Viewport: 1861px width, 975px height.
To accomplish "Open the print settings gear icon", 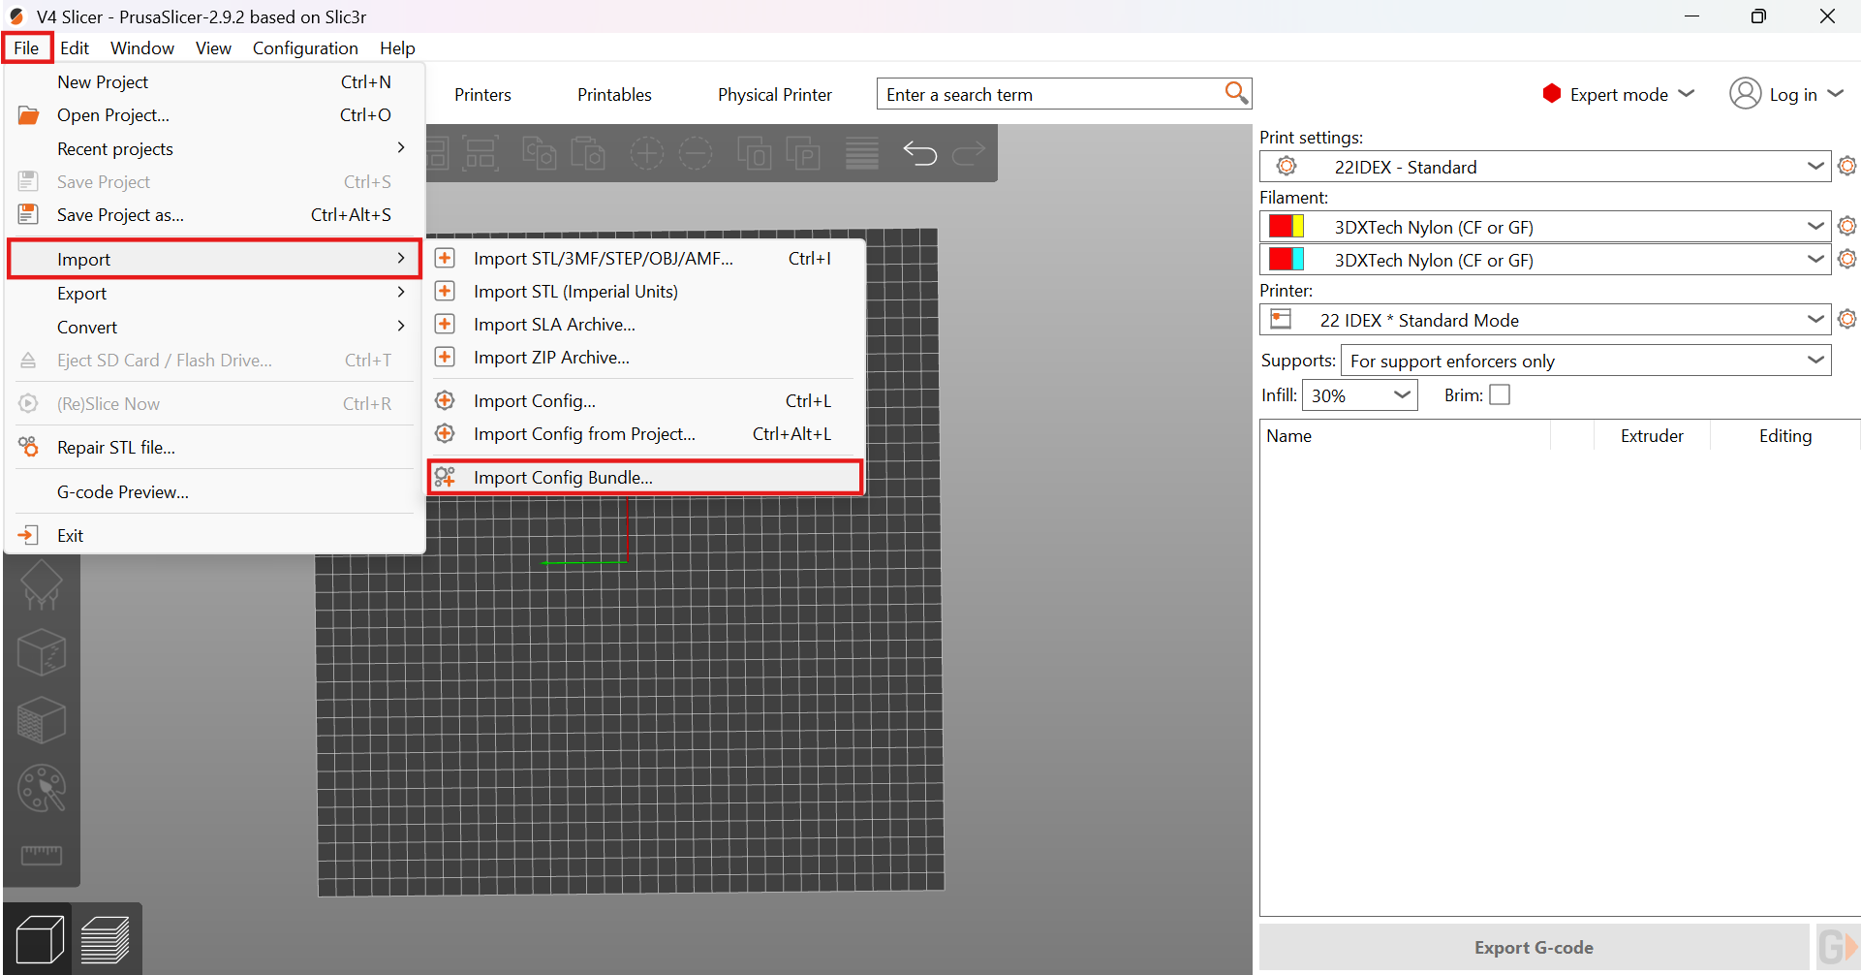I will coord(1847,166).
